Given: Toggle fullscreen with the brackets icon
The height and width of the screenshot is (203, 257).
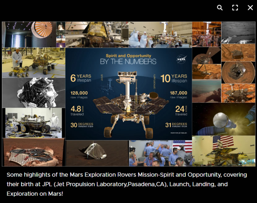Looking at the screenshot, I should (x=235, y=7).
